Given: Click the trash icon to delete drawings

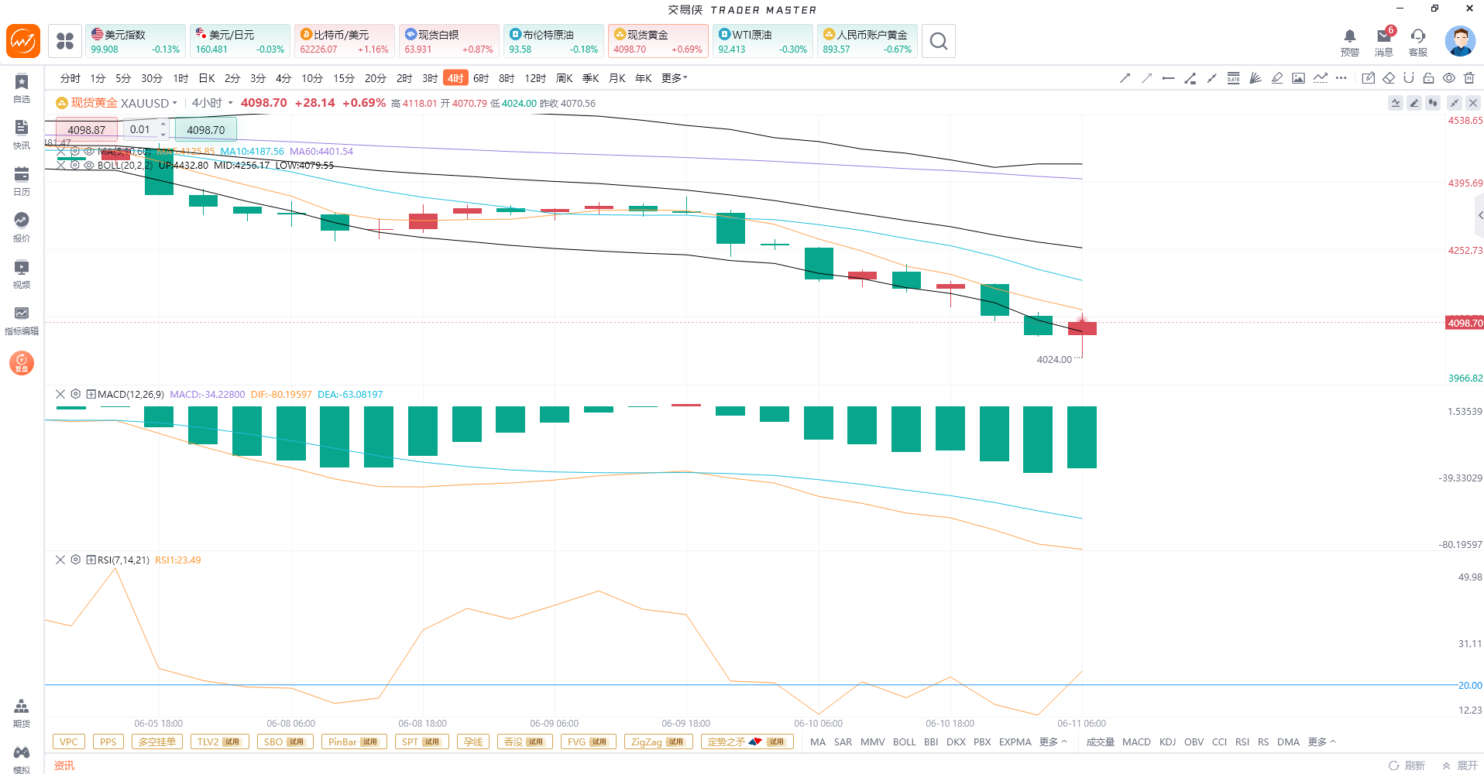Looking at the screenshot, I should 1469,78.
